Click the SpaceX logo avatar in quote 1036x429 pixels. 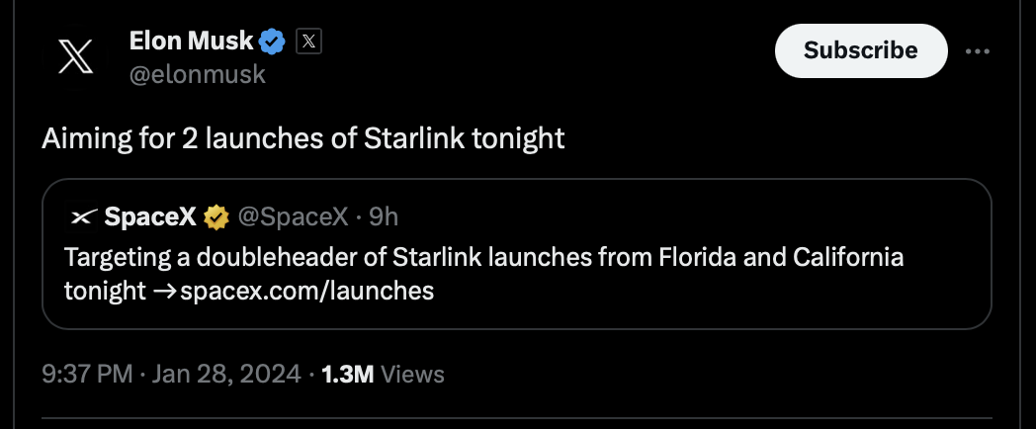[82, 216]
